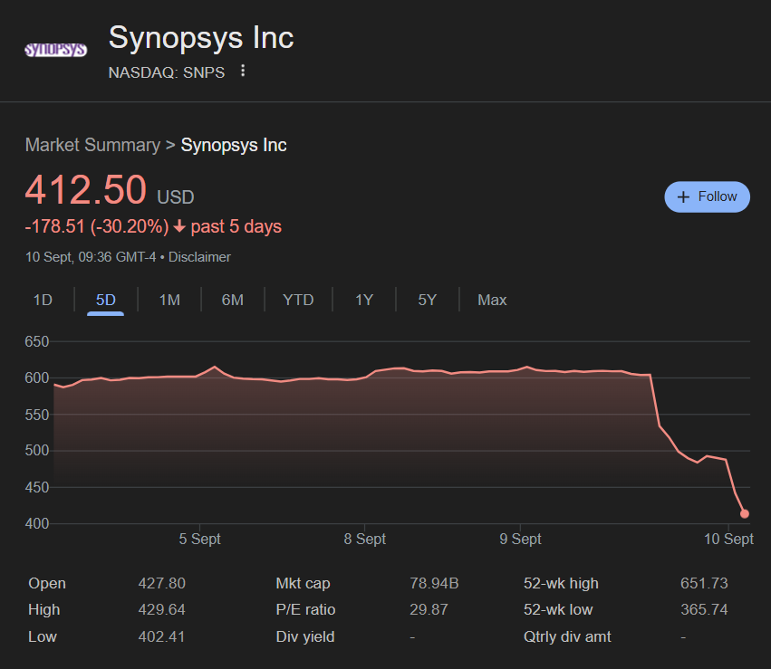771x669 pixels.
Task: Click the Synopsys logo icon
Action: tap(55, 50)
